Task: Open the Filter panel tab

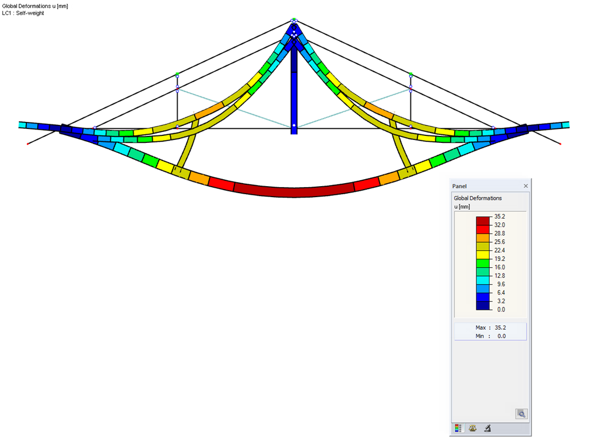Action: 488,428
